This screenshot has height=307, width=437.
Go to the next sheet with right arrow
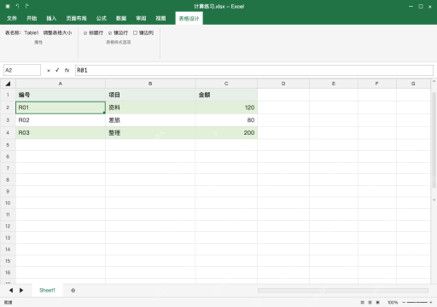pos(21,290)
